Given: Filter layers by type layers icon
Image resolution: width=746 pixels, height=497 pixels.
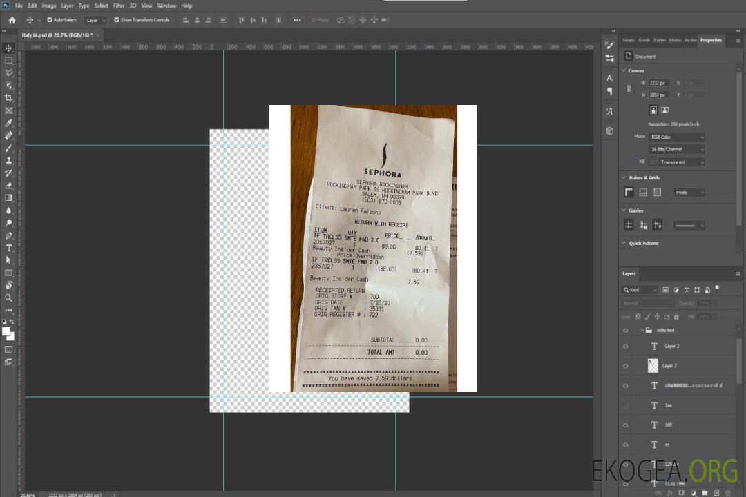Looking at the screenshot, I should click(687, 290).
